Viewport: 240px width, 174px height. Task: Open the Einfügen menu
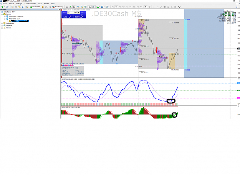[x=19, y=4]
